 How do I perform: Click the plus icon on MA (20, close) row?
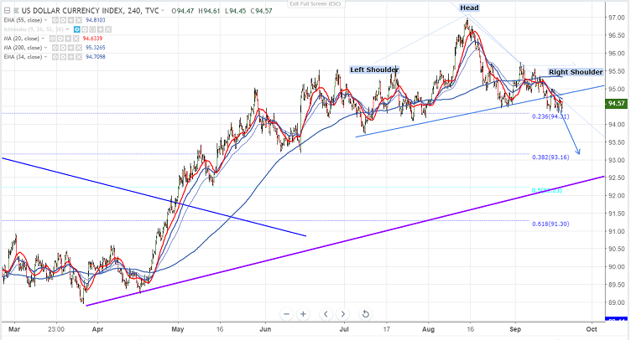click(68, 39)
